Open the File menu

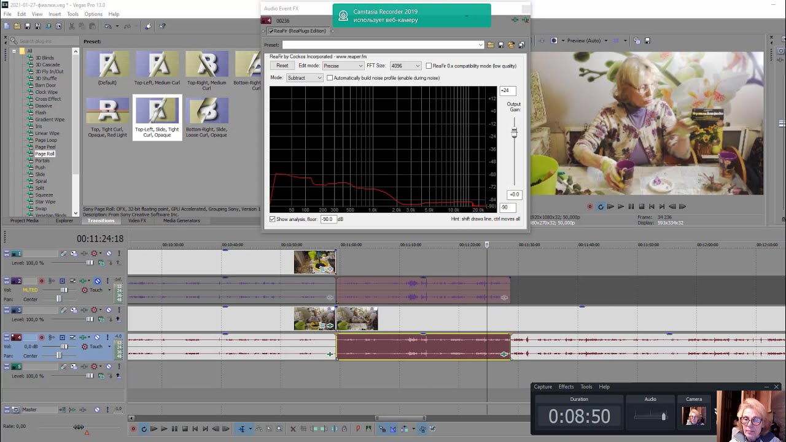[7, 14]
